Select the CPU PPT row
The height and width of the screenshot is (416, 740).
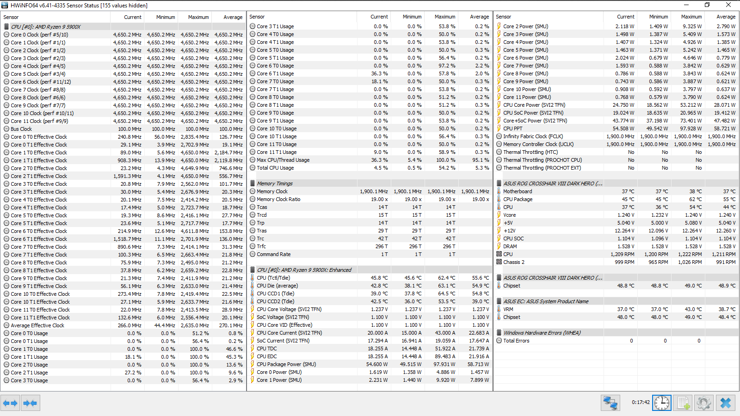pyautogui.click(x=616, y=128)
